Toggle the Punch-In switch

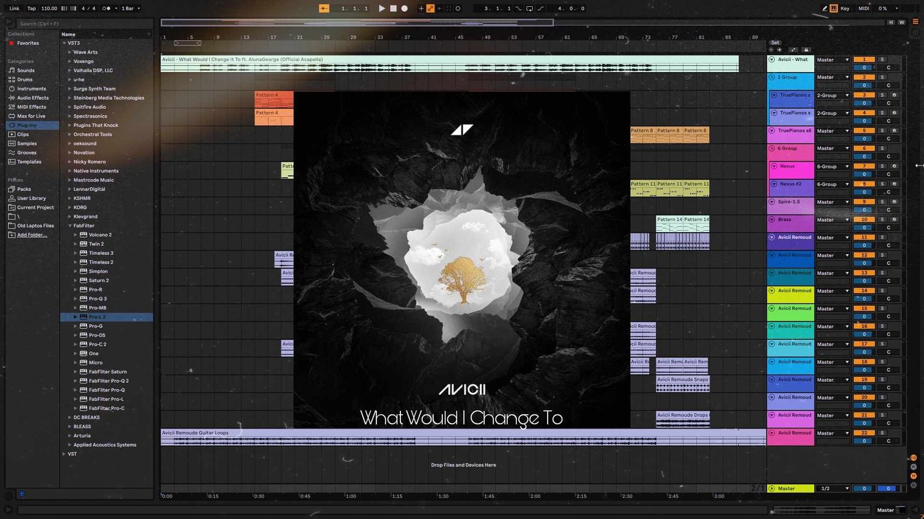tap(518, 9)
